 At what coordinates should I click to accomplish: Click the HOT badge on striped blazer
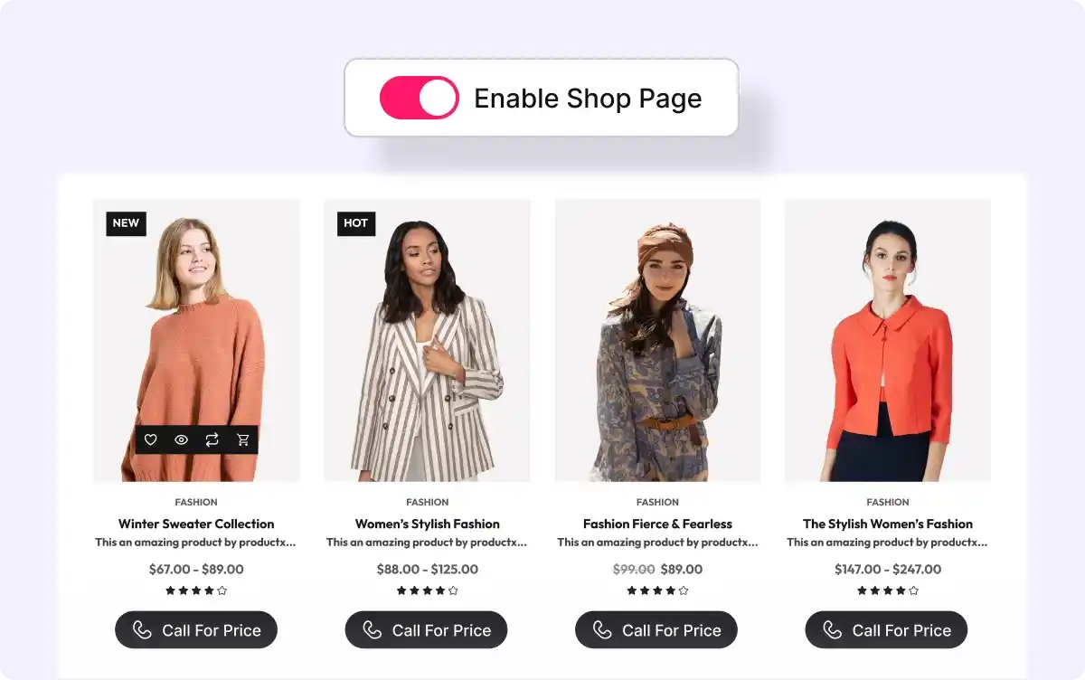(356, 223)
